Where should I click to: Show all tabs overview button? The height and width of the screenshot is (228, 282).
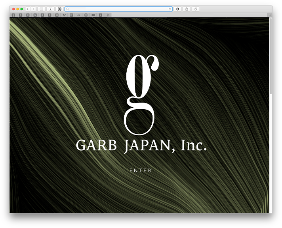[196, 9]
